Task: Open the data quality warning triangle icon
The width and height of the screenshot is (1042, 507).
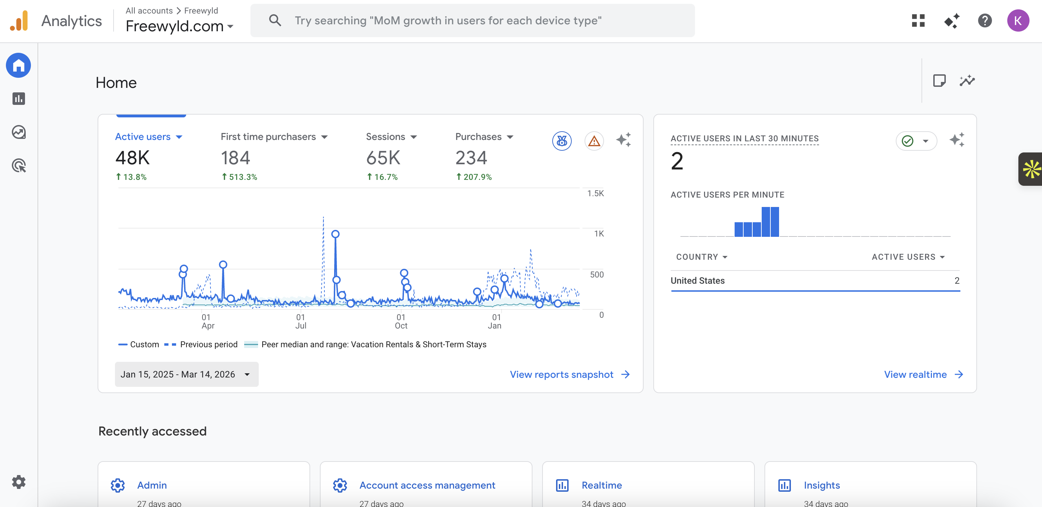Action: [x=594, y=141]
